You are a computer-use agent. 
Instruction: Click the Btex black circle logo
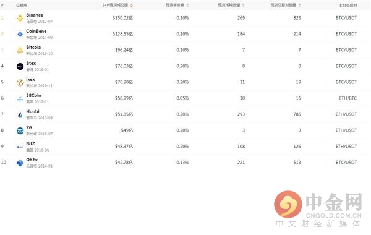20,67
